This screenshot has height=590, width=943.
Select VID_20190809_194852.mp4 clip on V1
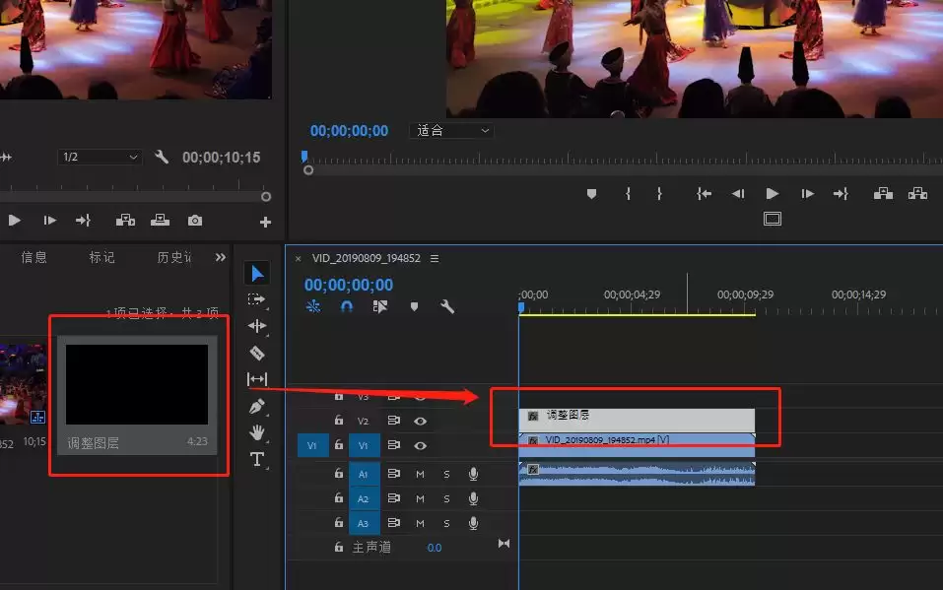[637, 445]
